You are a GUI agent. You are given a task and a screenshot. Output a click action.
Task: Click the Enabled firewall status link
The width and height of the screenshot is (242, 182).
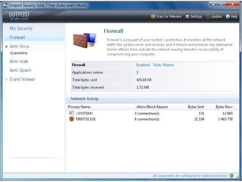point(143,65)
